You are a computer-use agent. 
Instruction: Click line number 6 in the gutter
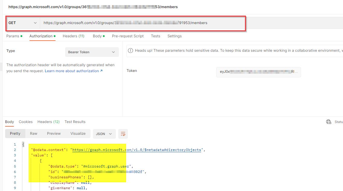click(15, 172)
